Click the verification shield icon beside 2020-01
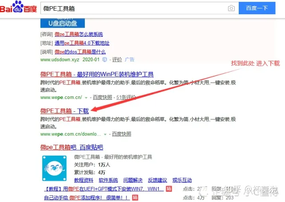 tap(104, 59)
